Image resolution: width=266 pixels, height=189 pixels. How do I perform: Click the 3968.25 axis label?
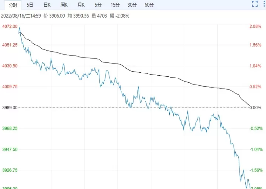point(10,128)
